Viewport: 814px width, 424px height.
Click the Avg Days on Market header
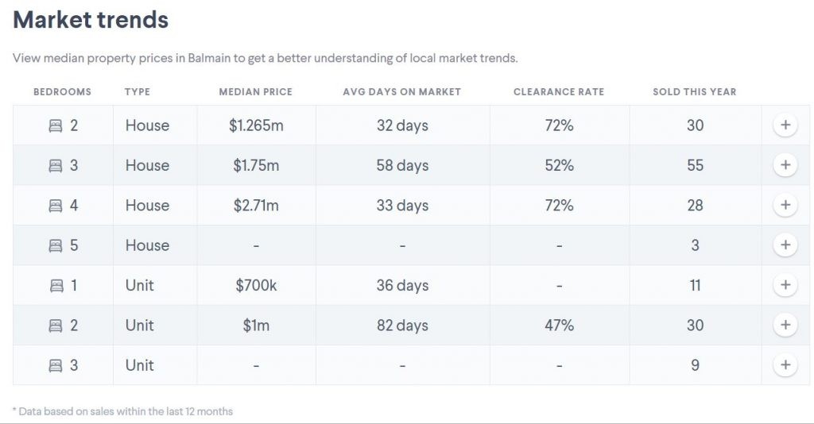[x=401, y=92]
